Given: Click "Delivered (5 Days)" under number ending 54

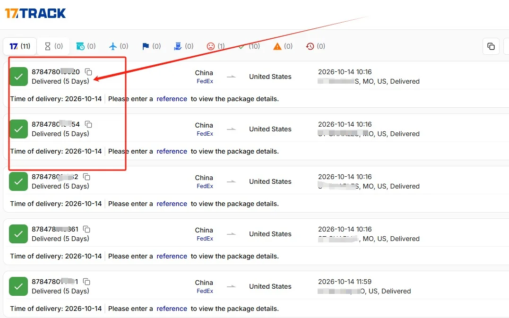Looking at the screenshot, I should coord(60,134).
